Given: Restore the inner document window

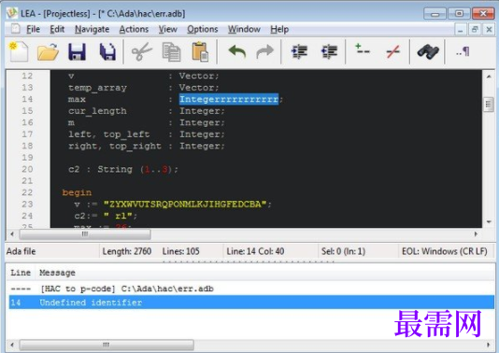Looking at the screenshot, I should [475, 30].
